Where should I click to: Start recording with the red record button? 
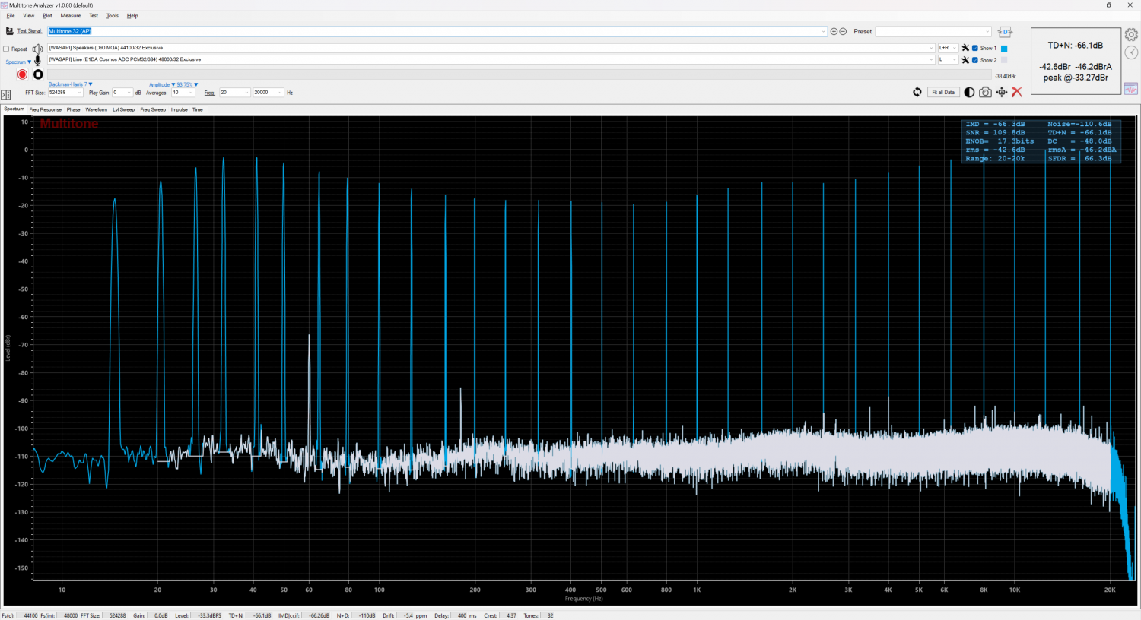22,74
